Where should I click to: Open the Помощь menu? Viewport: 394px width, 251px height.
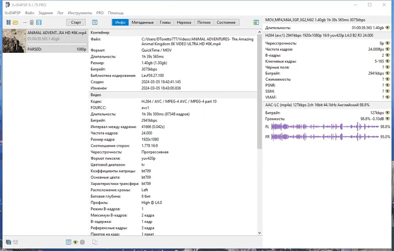[x=116, y=13]
